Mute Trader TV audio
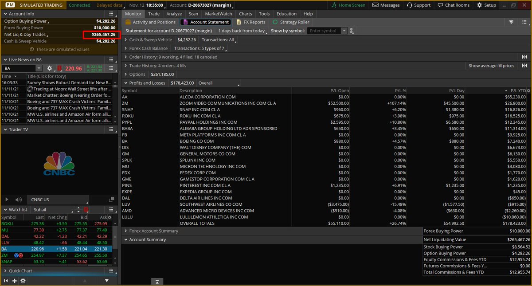The image size is (532, 286). [19, 200]
